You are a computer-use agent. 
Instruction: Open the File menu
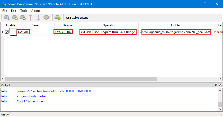coord(5,11)
